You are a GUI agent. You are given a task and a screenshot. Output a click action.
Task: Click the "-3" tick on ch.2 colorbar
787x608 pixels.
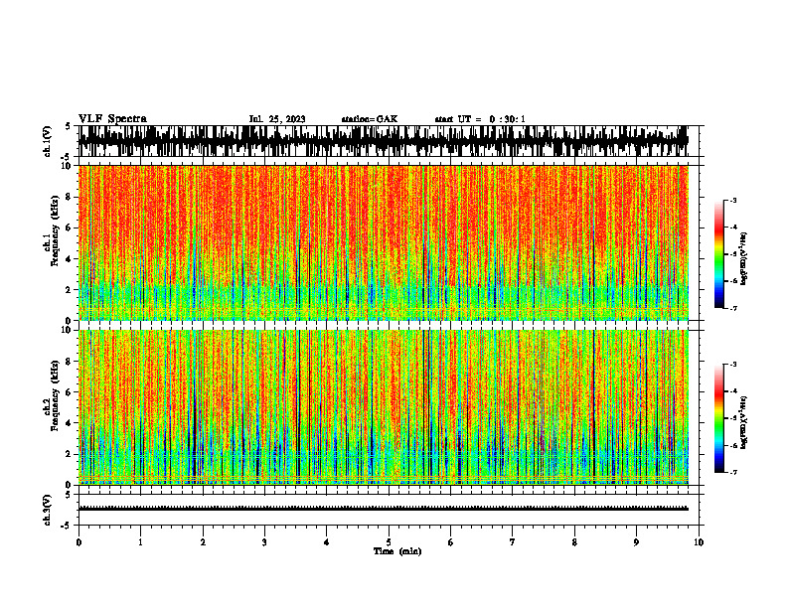pos(732,365)
